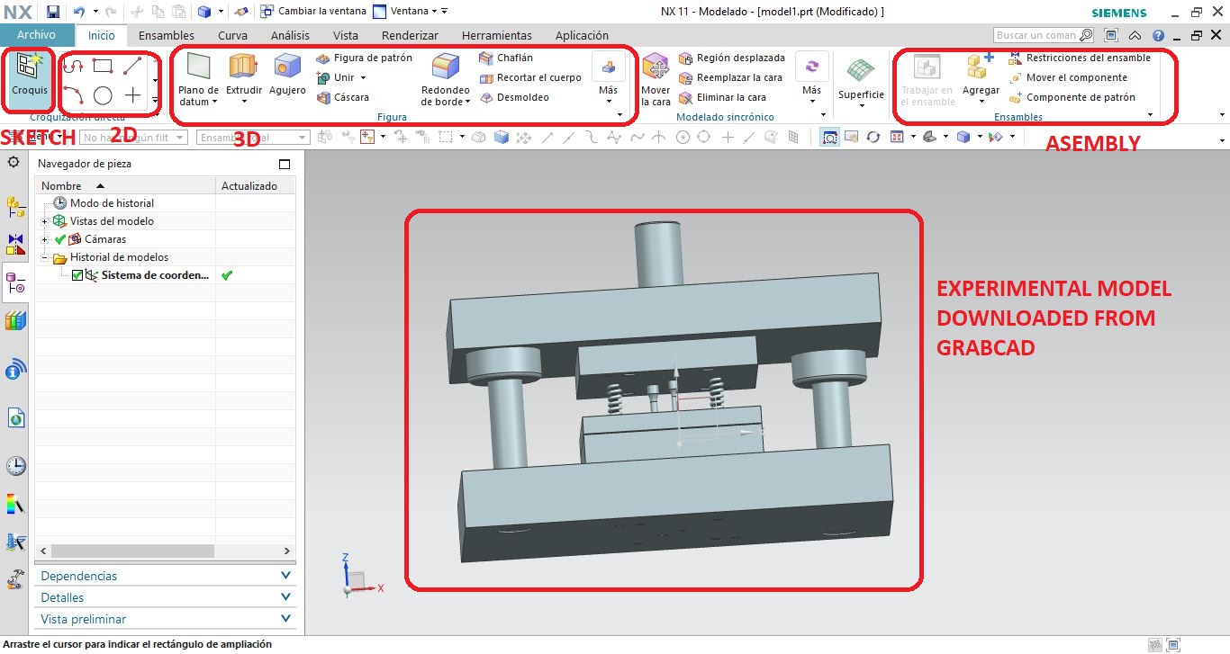Image resolution: width=1230 pixels, height=654 pixels.
Task: Switch to the Curva ribbon tab
Action: point(233,35)
